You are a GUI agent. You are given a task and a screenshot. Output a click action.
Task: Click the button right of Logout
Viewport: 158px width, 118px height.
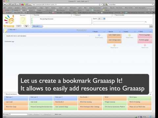click(26, 26)
